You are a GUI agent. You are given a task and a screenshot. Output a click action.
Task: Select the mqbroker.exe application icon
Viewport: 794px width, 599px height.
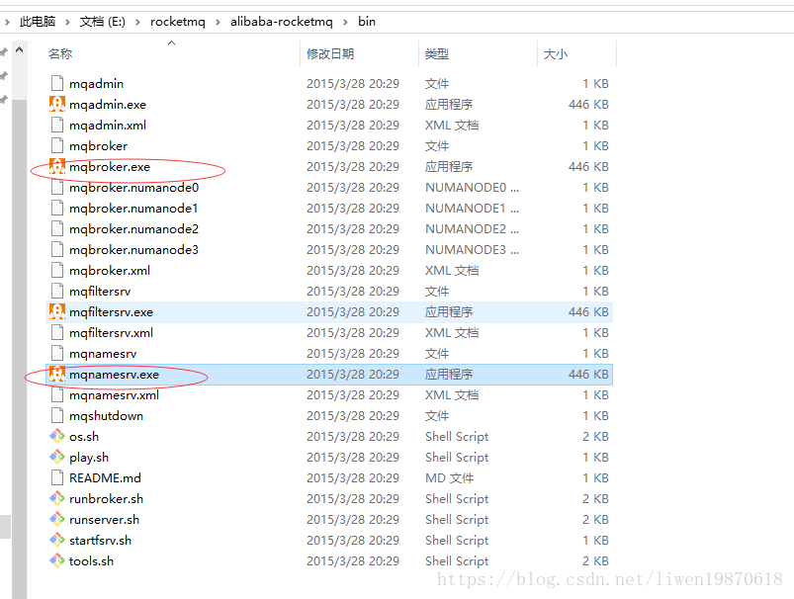pyautogui.click(x=57, y=167)
